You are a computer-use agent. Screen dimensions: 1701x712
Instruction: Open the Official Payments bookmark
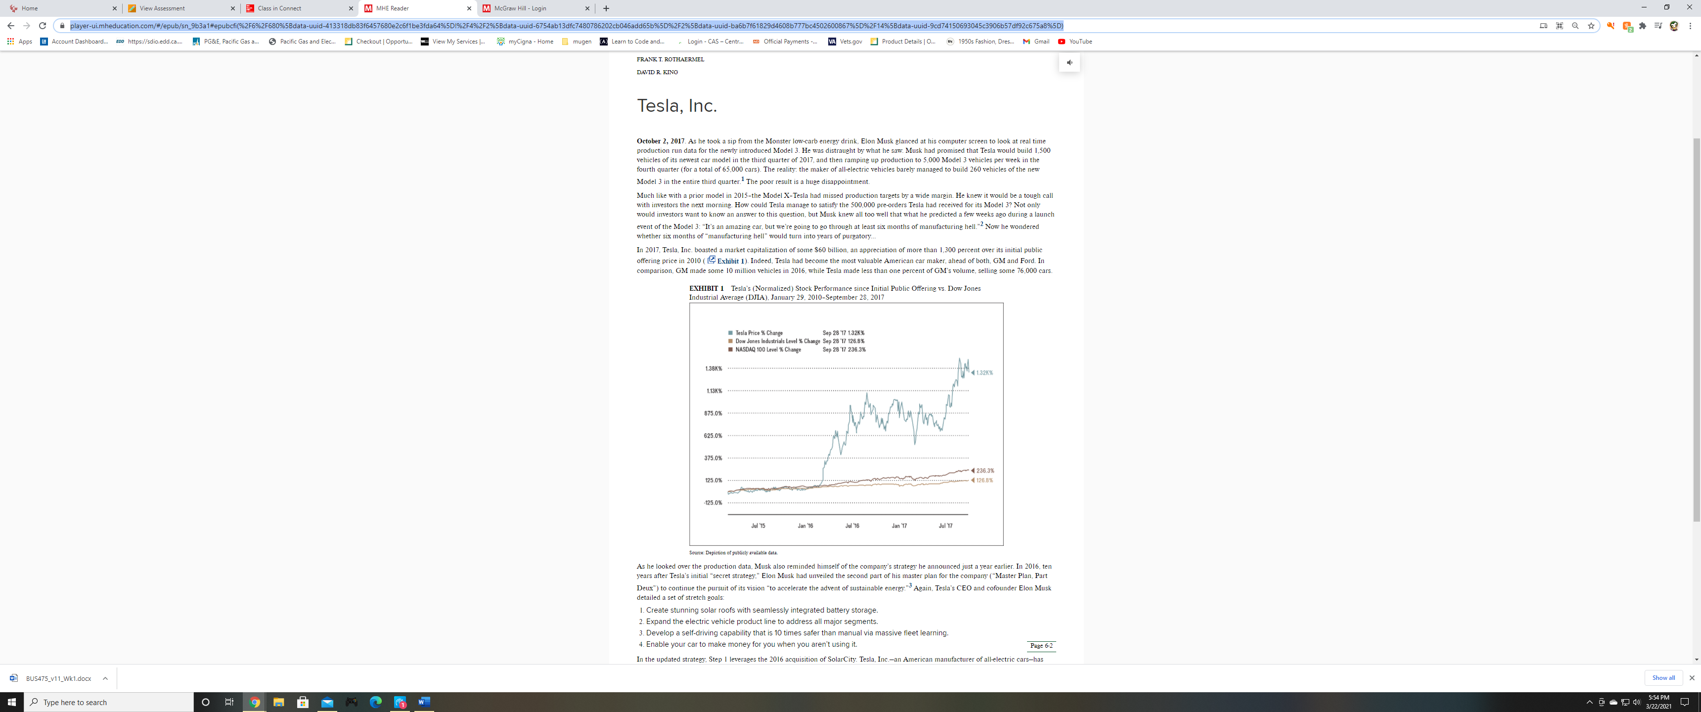tap(784, 42)
